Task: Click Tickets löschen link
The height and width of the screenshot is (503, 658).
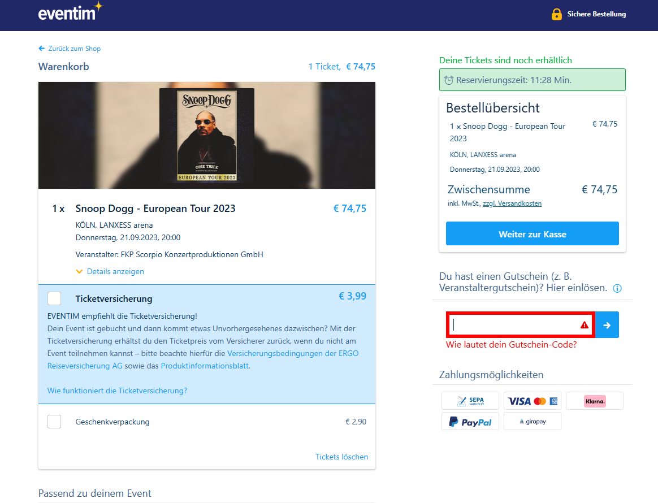Action: click(x=341, y=457)
